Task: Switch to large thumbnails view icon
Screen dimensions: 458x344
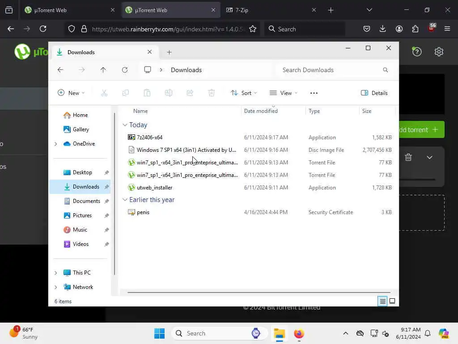Action: pyautogui.click(x=392, y=301)
